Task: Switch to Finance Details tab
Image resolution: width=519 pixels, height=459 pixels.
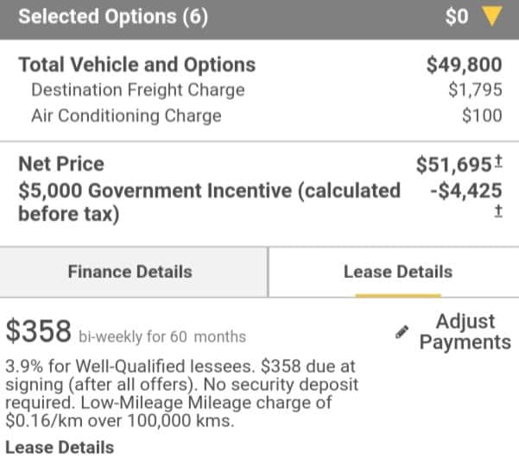Action: click(x=130, y=272)
